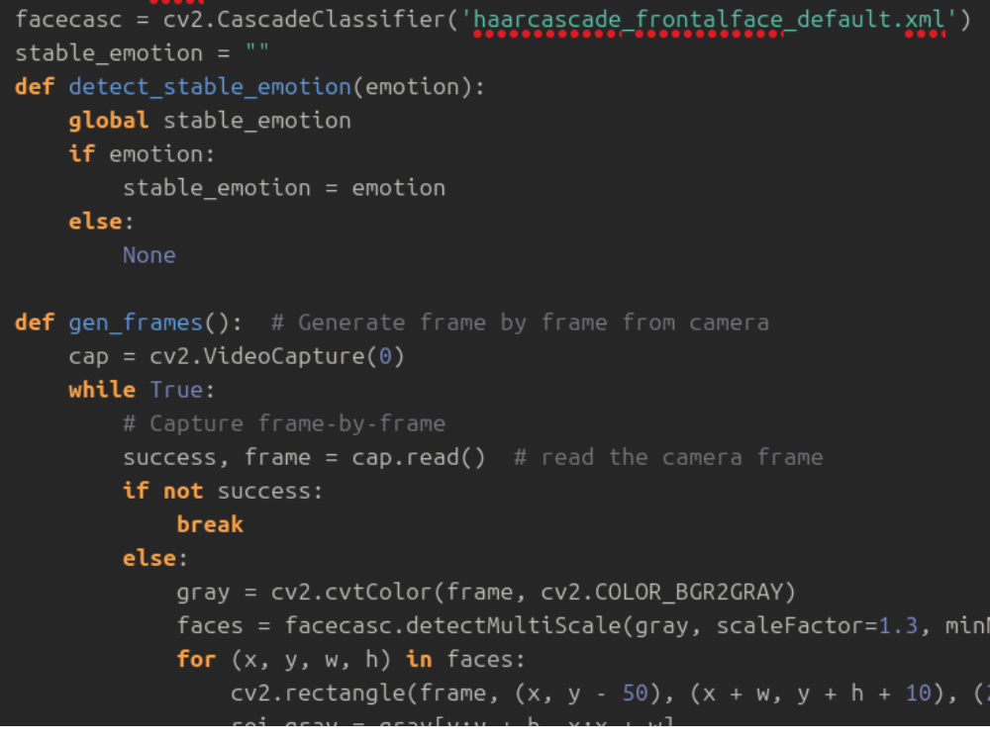The image size is (990, 742).
Task: Click the number 10 in the rectangle line
Action: [918, 693]
